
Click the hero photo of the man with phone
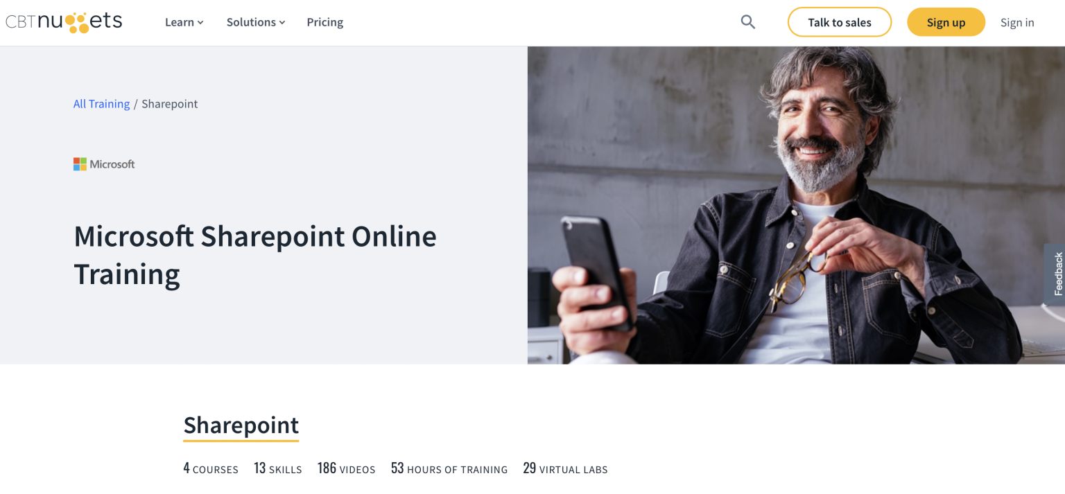pos(796,204)
